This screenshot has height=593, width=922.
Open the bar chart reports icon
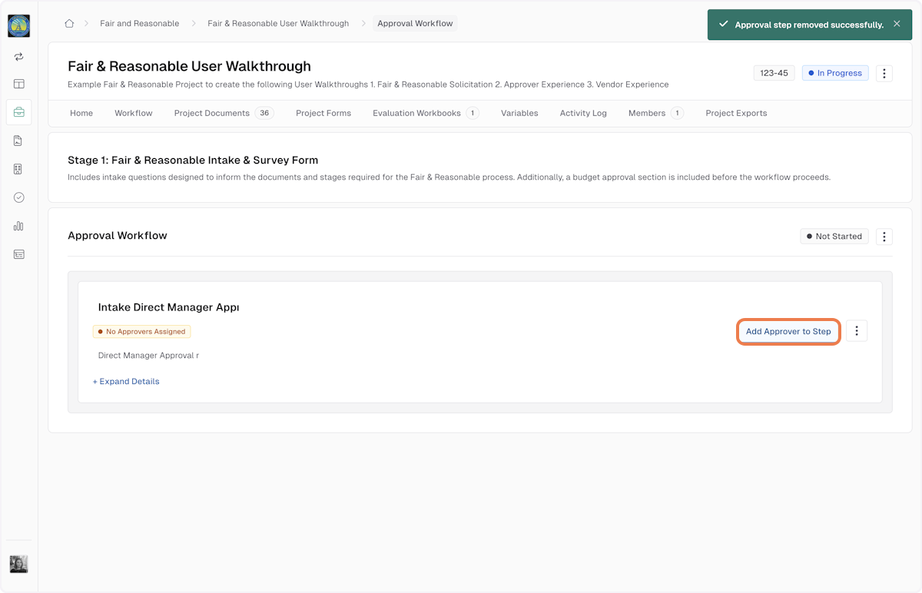click(18, 226)
